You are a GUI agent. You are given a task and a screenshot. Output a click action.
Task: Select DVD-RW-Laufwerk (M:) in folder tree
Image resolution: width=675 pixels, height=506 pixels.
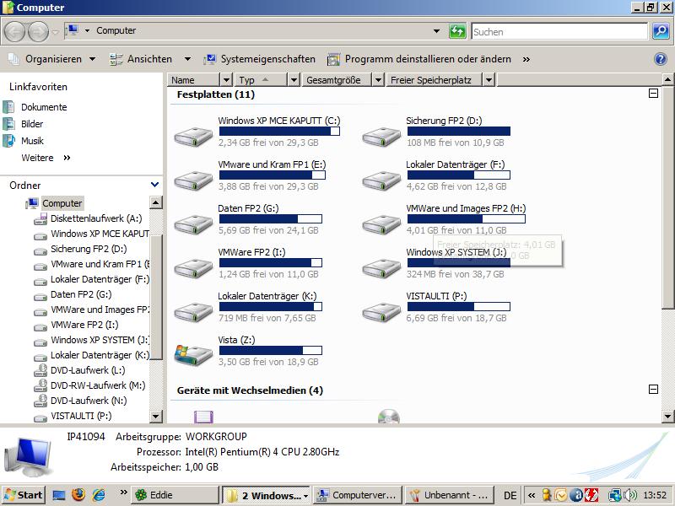pos(97,385)
